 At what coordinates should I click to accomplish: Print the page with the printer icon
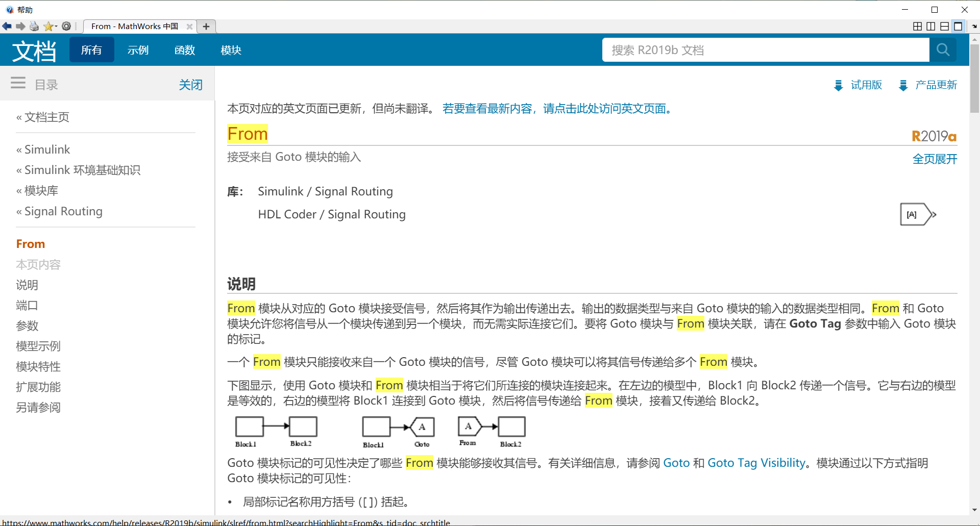(34, 26)
